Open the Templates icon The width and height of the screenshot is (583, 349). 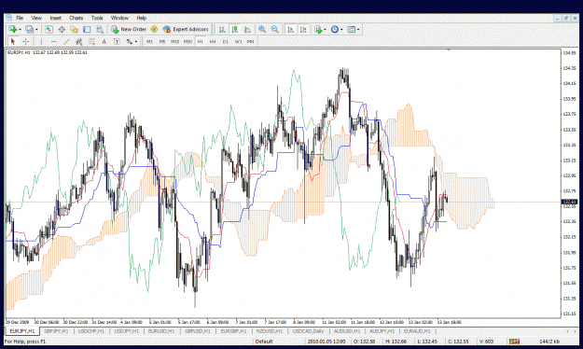[351, 29]
